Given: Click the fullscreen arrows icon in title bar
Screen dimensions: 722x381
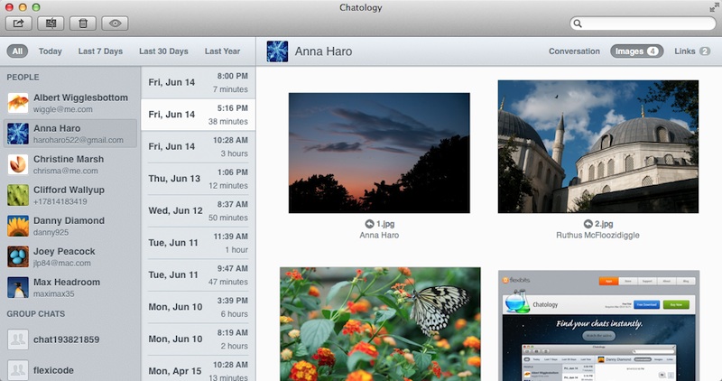Looking at the screenshot, I should pyautogui.click(x=714, y=7).
